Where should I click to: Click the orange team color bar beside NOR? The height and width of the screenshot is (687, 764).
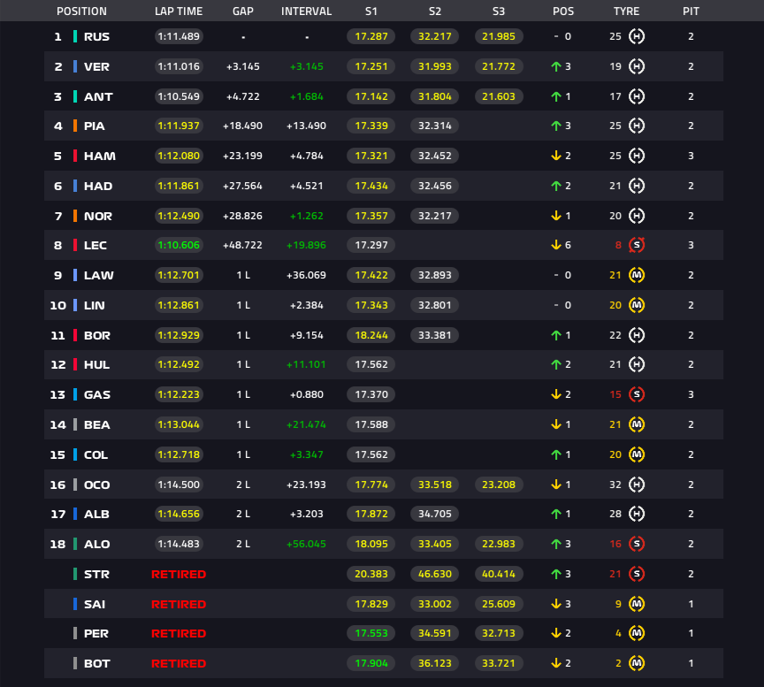point(75,216)
